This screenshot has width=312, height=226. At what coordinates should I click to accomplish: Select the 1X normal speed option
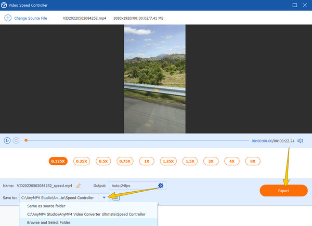147,161
